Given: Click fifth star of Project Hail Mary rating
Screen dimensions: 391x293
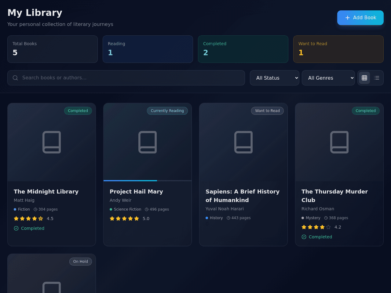Looking at the screenshot, I should pyautogui.click(x=137, y=219).
